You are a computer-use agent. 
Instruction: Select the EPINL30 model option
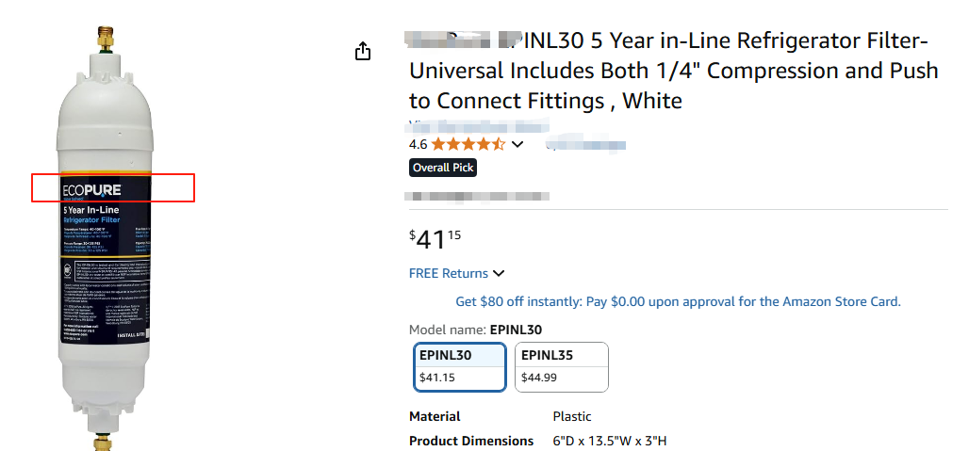(x=460, y=367)
